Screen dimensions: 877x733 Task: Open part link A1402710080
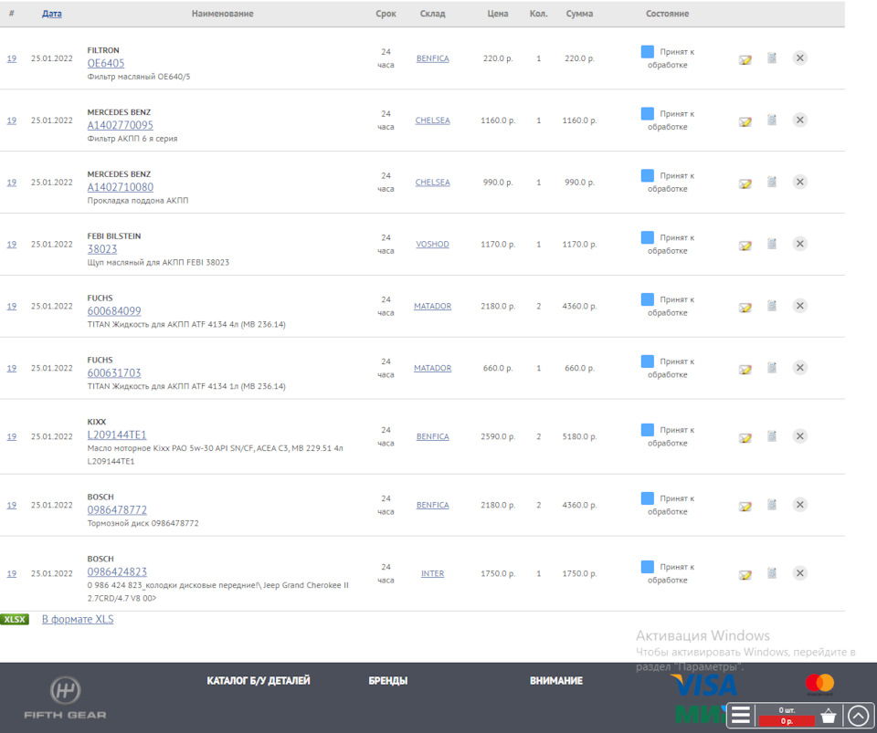(121, 187)
